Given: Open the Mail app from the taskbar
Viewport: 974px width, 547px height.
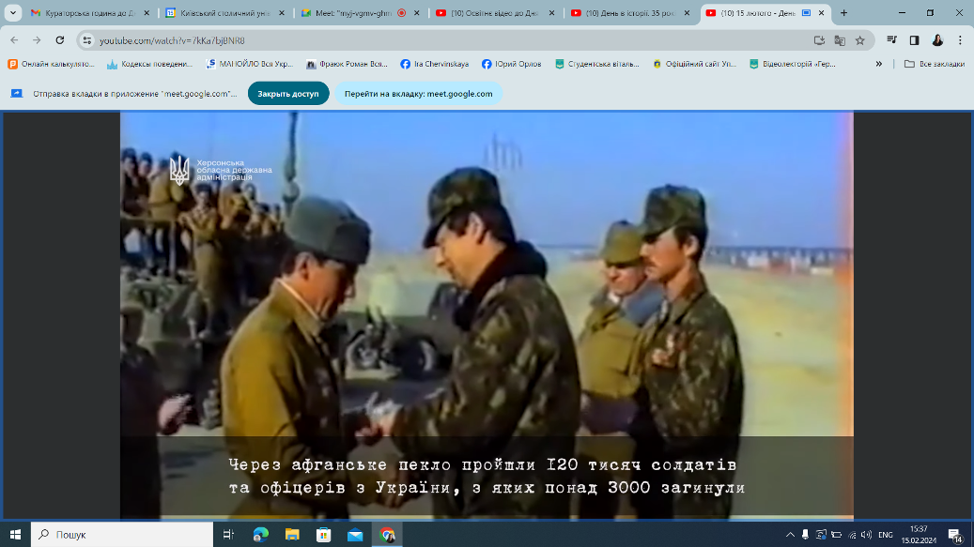Looking at the screenshot, I should (x=355, y=534).
